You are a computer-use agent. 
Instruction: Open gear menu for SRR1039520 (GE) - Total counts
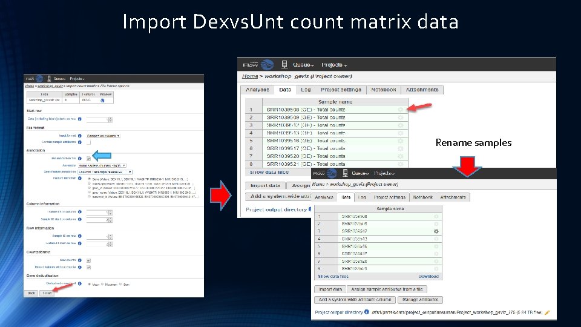click(x=400, y=156)
